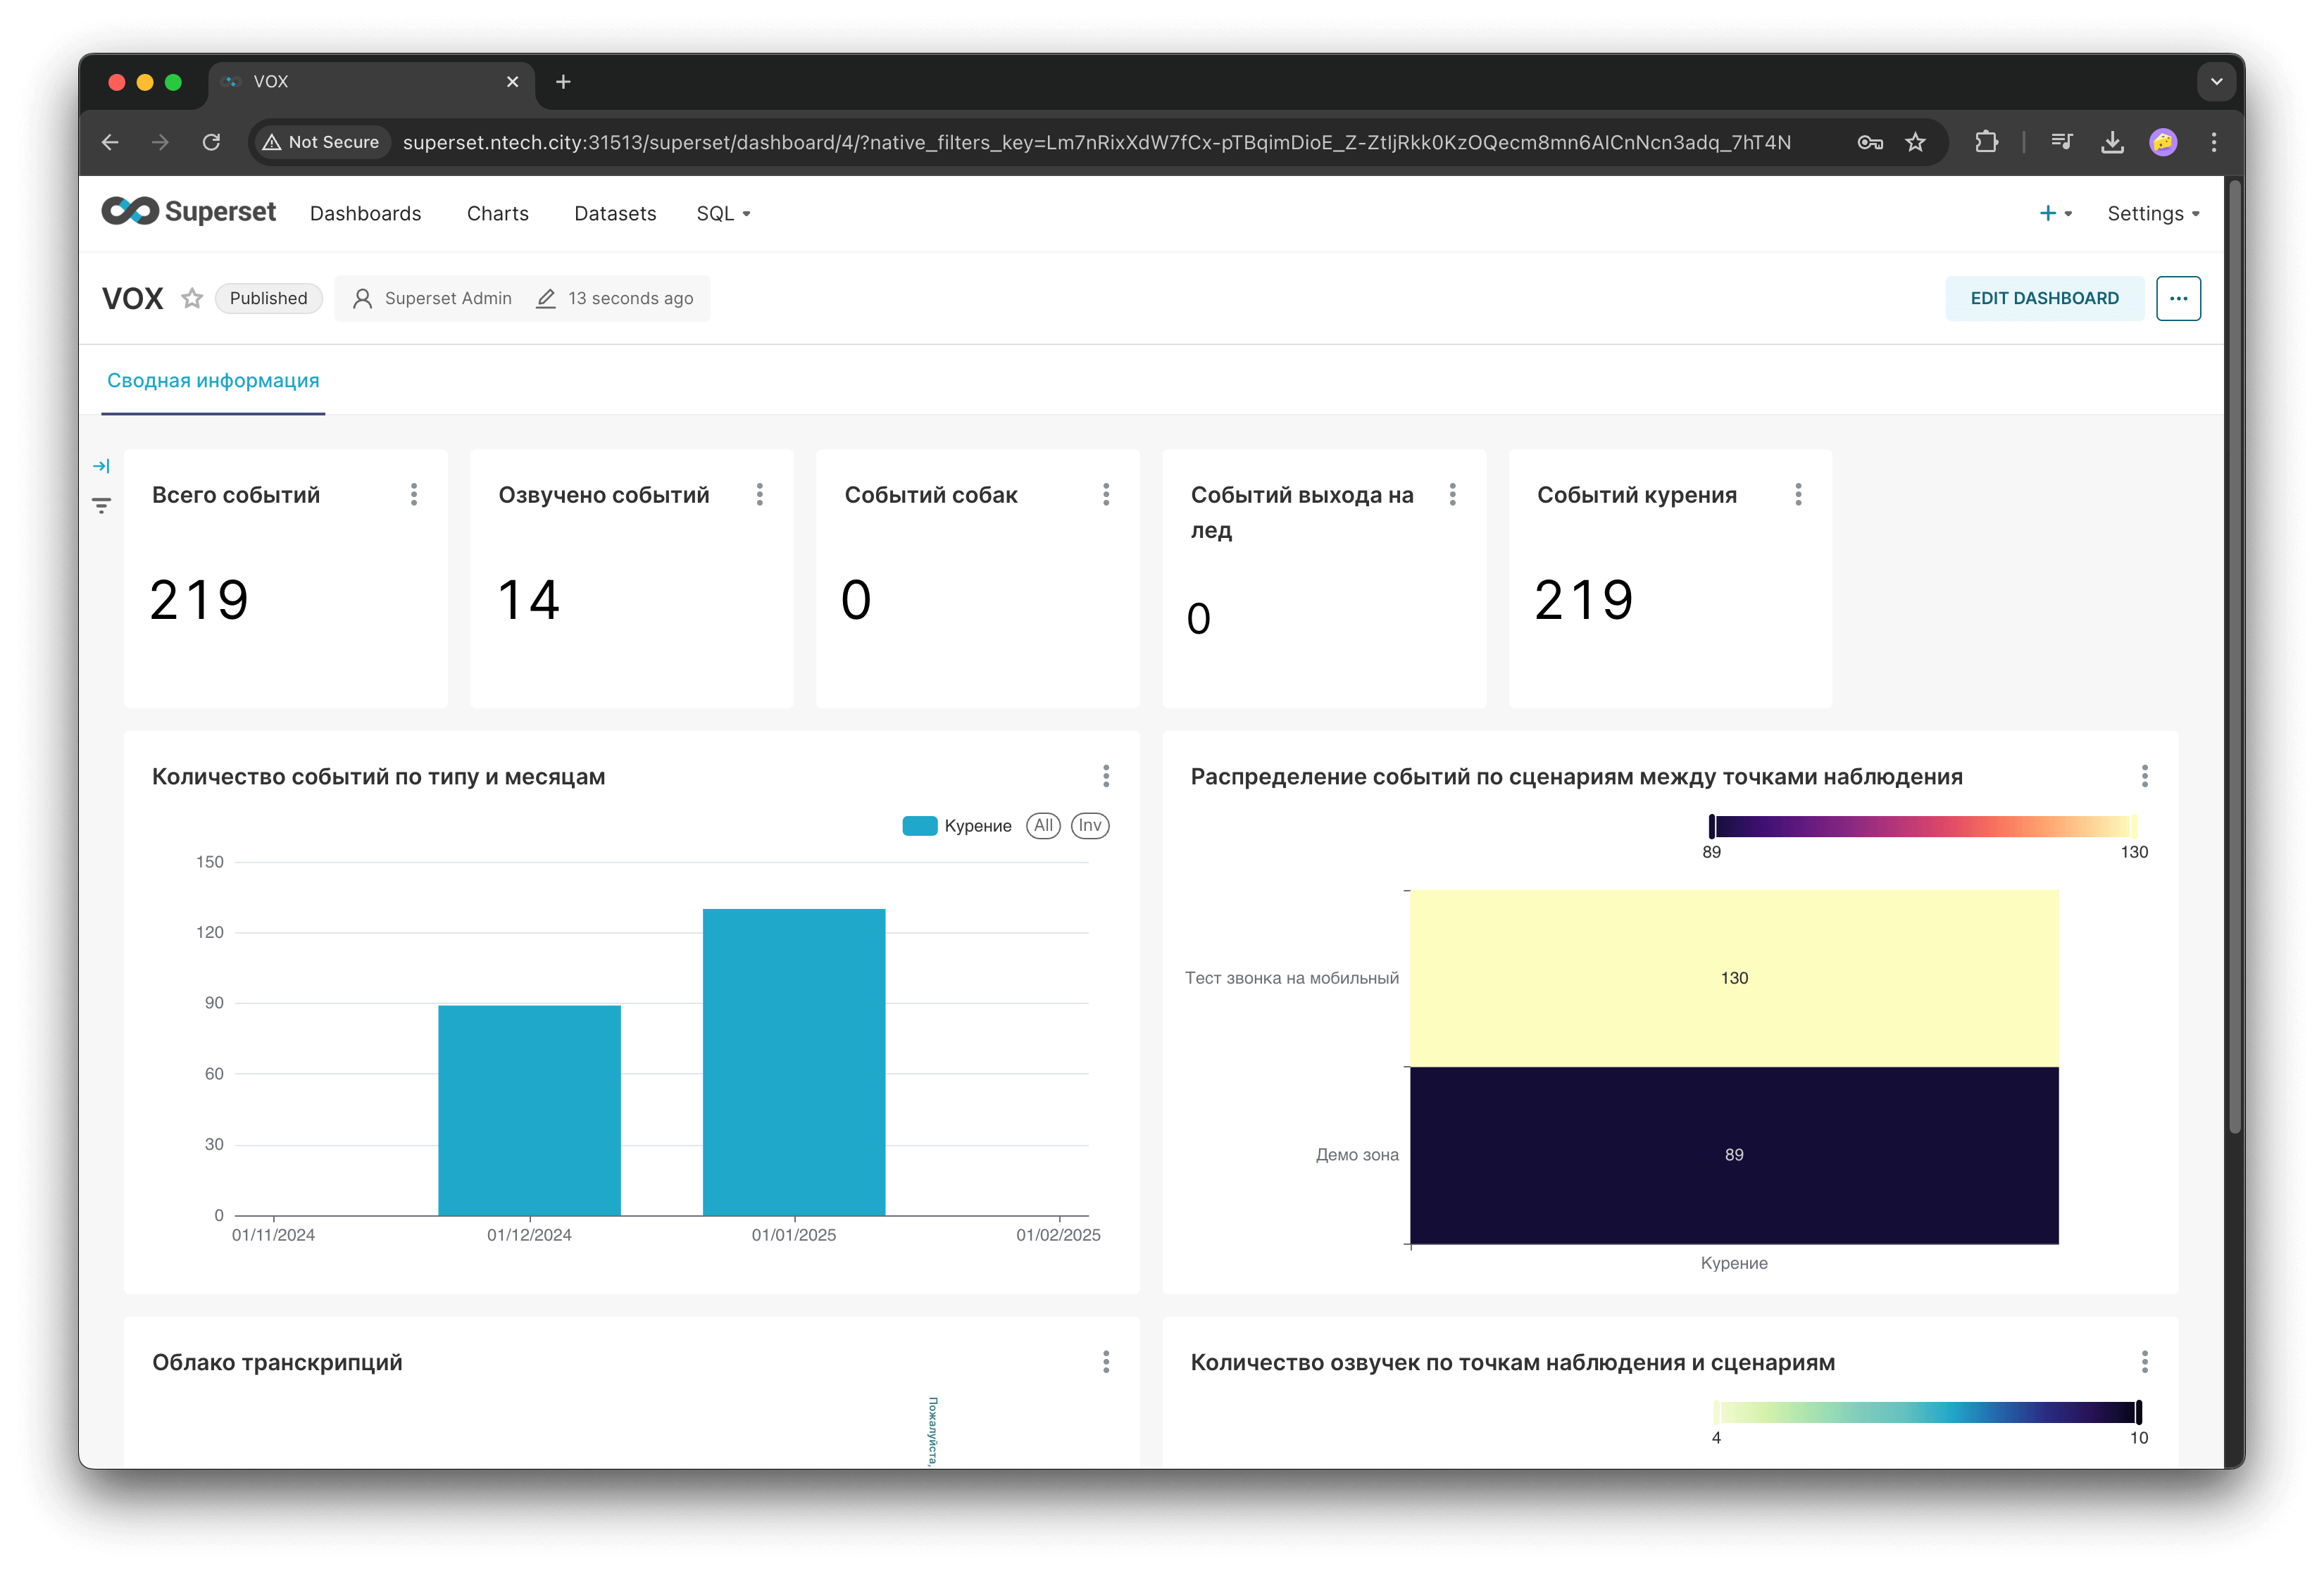Viewport: 2324px width, 1573px height.
Task: Star the VOX dashboard as favorite
Action: 192,298
